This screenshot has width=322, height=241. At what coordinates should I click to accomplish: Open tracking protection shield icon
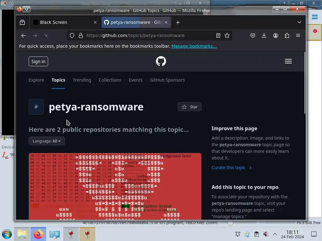pos(72,35)
